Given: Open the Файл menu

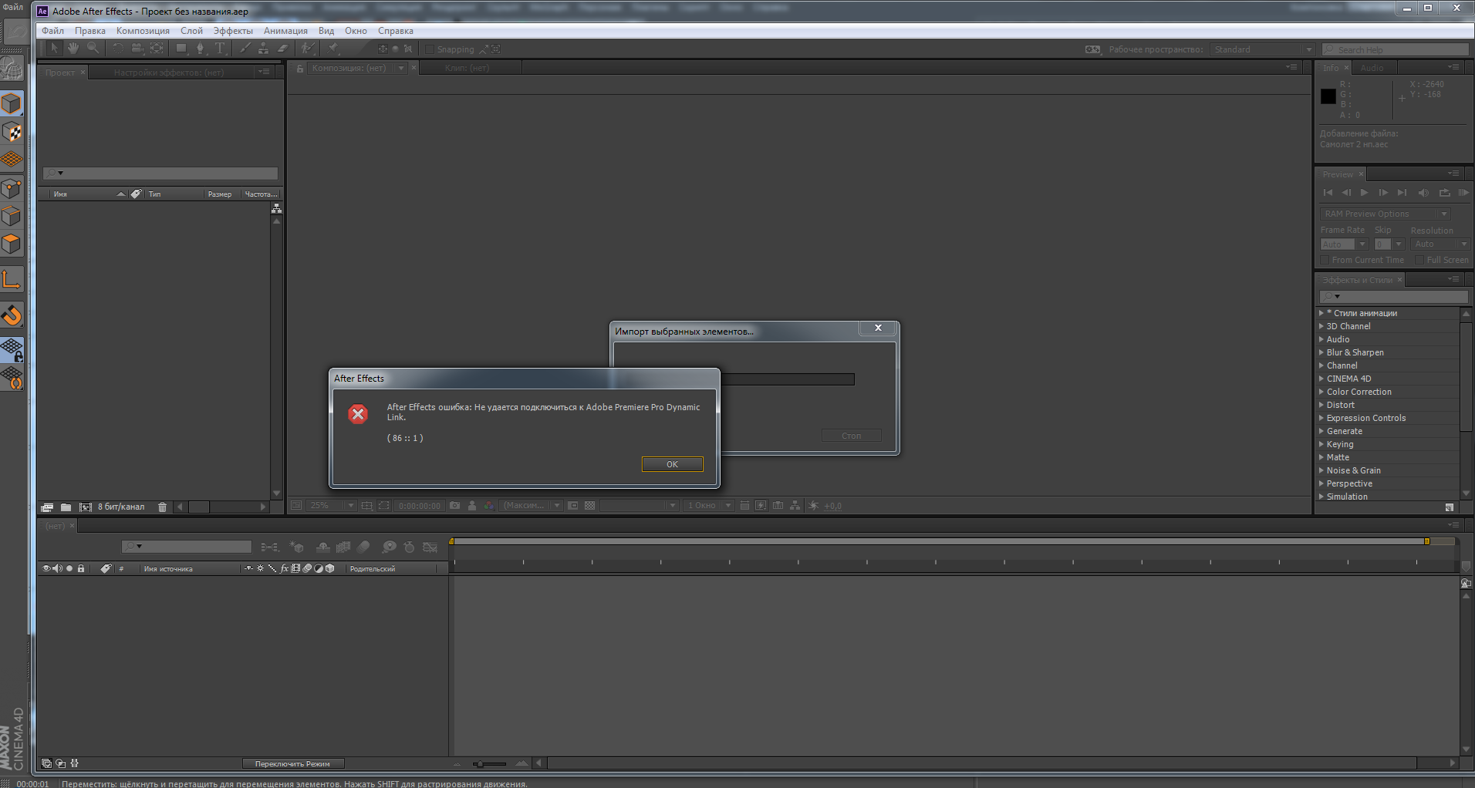Looking at the screenshot, I should point(52,31).
